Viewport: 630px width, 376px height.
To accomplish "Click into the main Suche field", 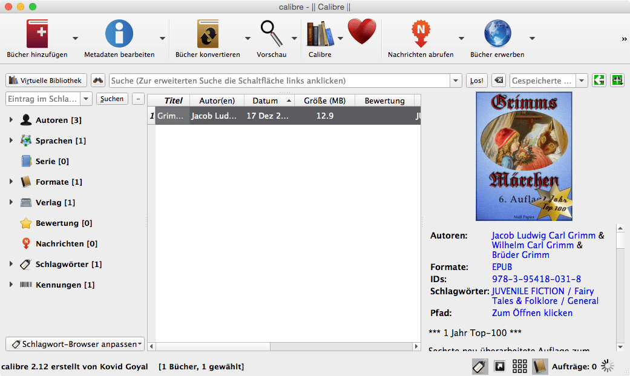I will [x=280, y=81].
